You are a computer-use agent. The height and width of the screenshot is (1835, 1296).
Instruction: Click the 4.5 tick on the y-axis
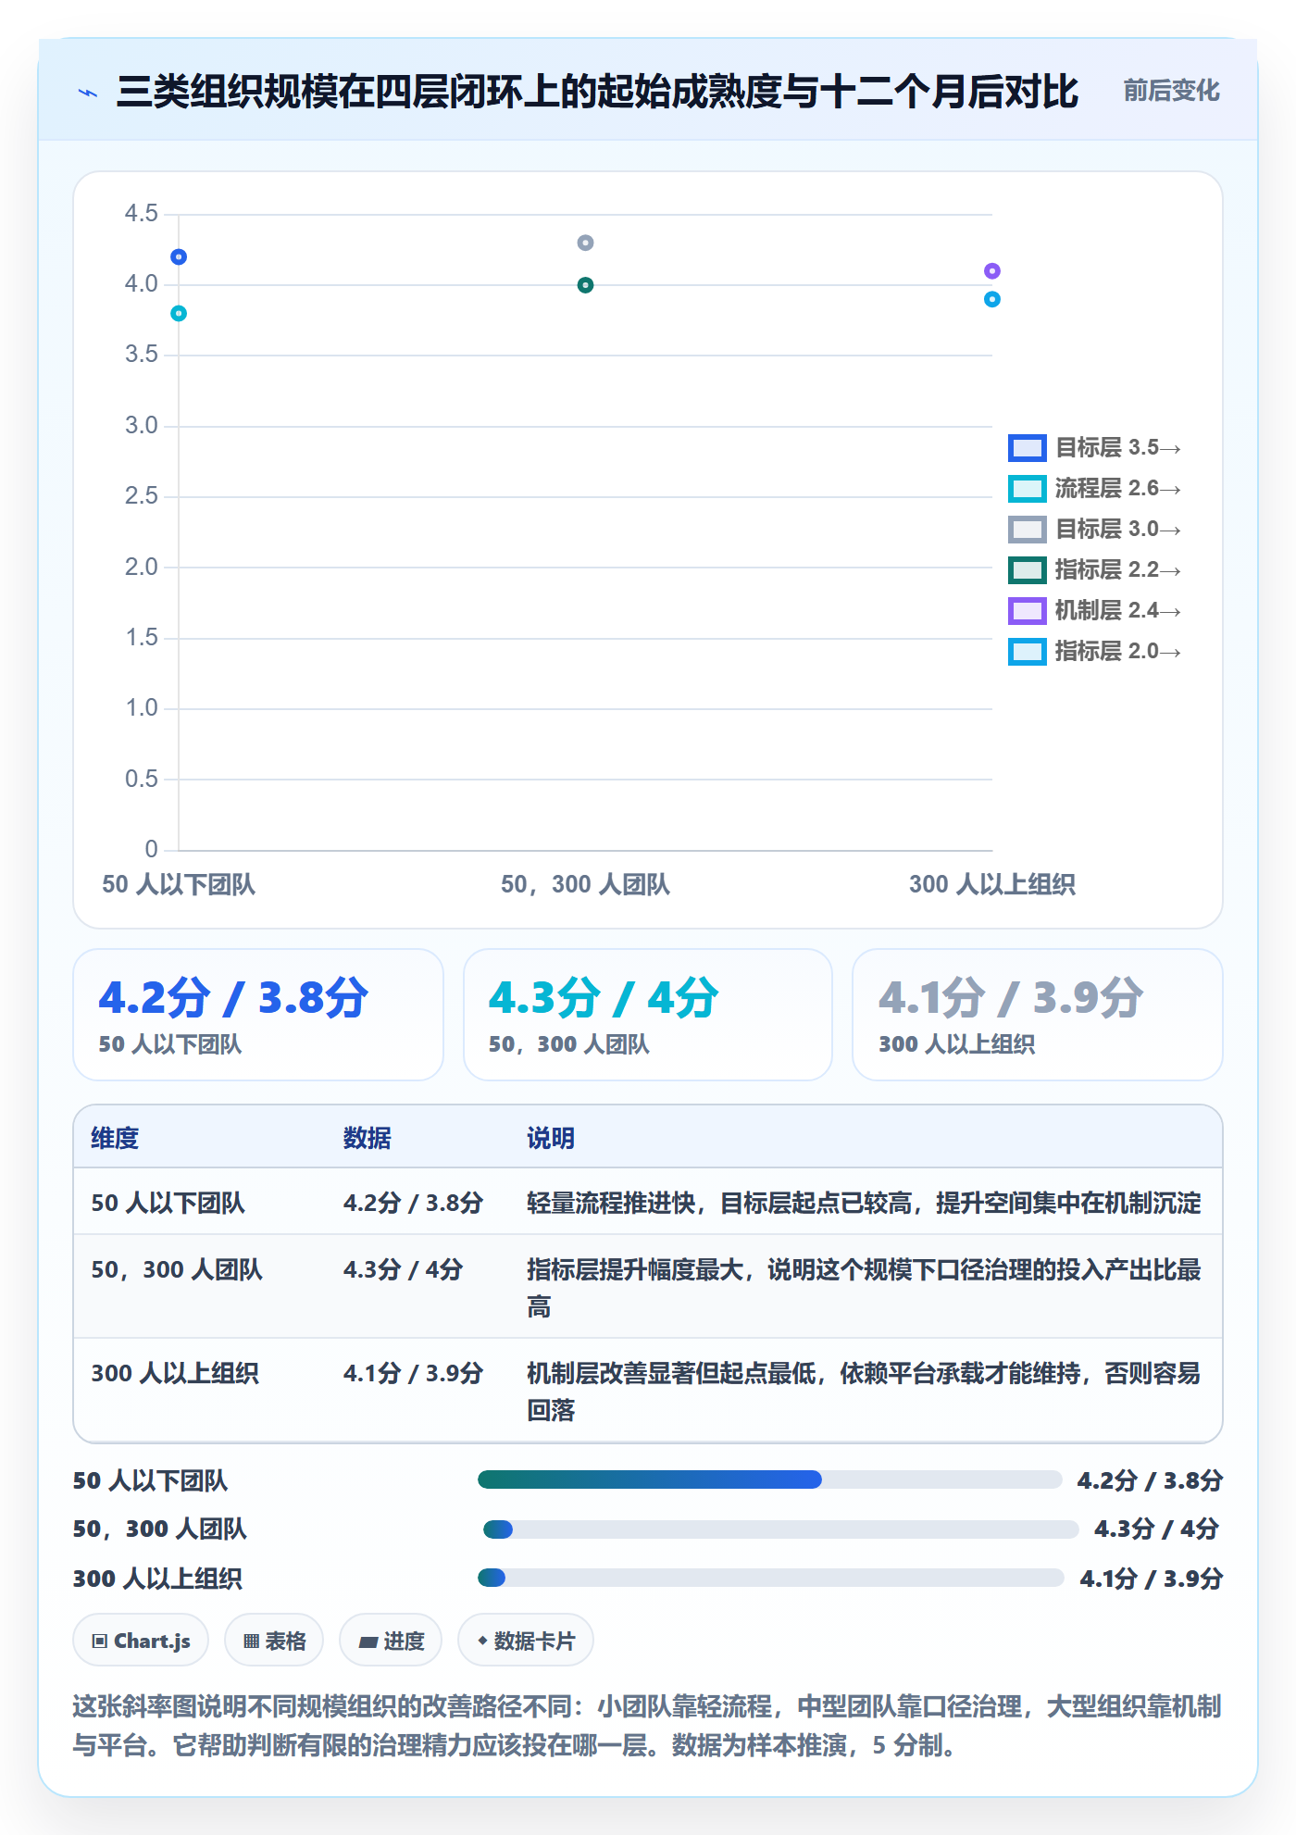142,214
